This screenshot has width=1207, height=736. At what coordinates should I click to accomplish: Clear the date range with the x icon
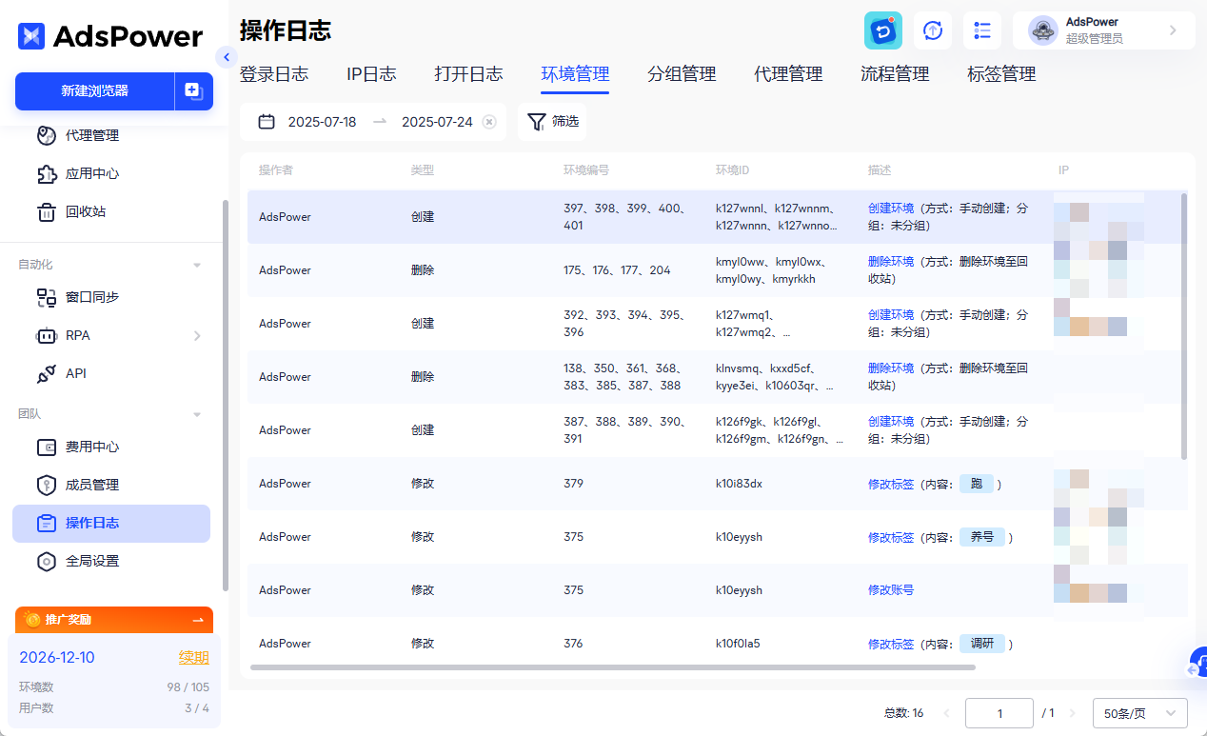[489, 122]
